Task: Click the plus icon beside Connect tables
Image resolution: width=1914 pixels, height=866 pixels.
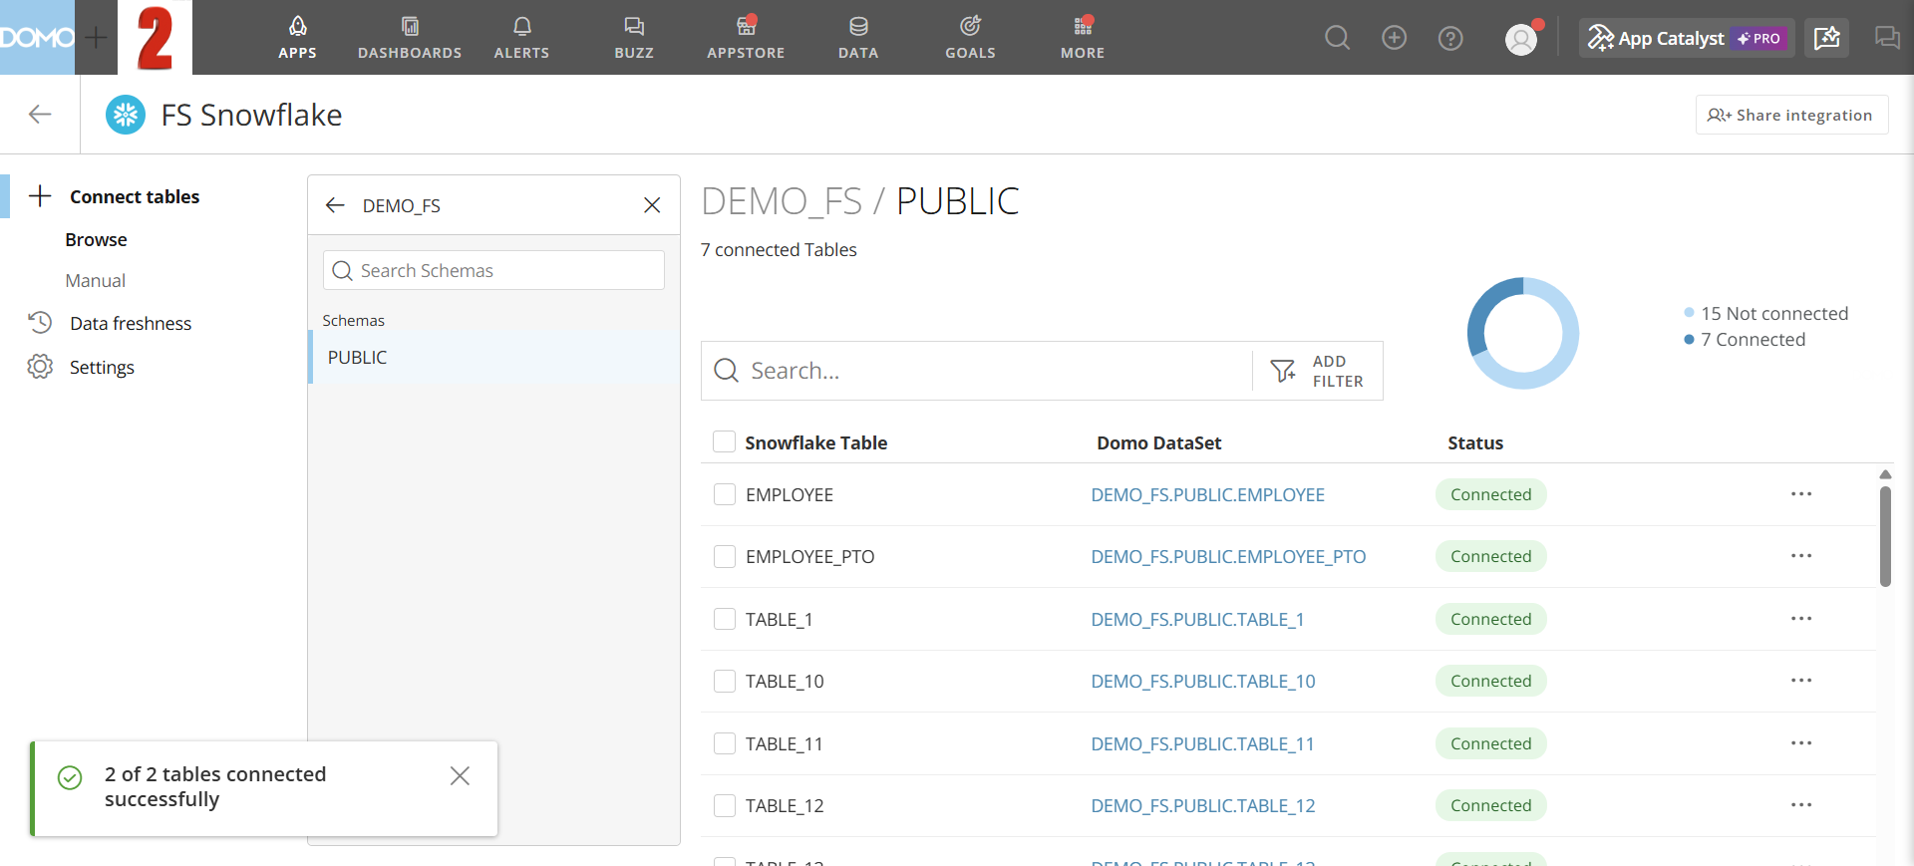Action: [40, 195]
